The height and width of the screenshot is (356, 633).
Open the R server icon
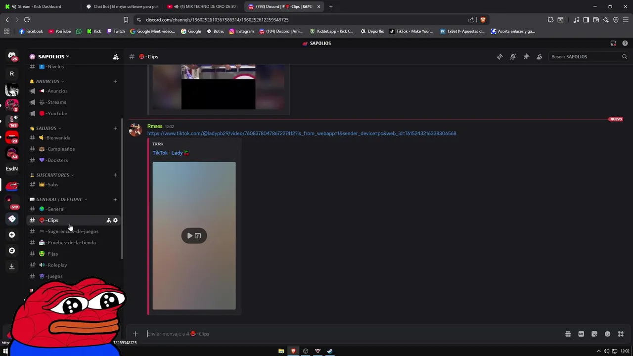12,74
